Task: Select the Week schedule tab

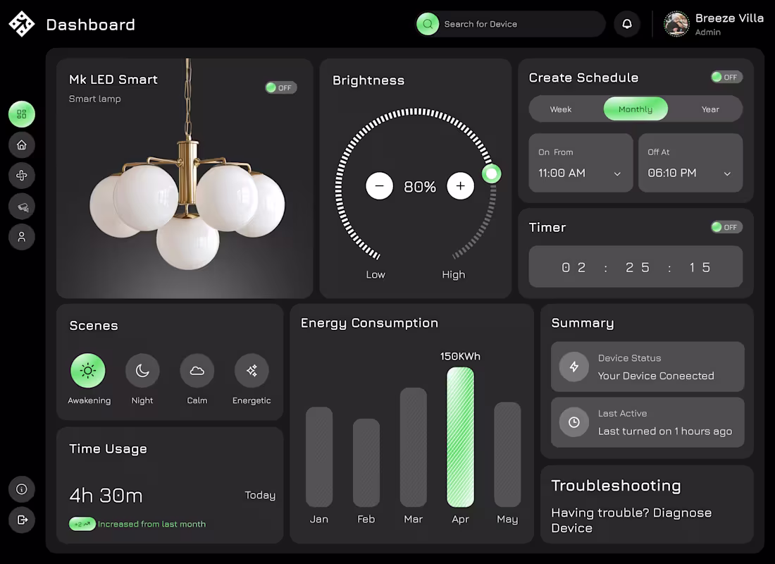Action: 561,109
